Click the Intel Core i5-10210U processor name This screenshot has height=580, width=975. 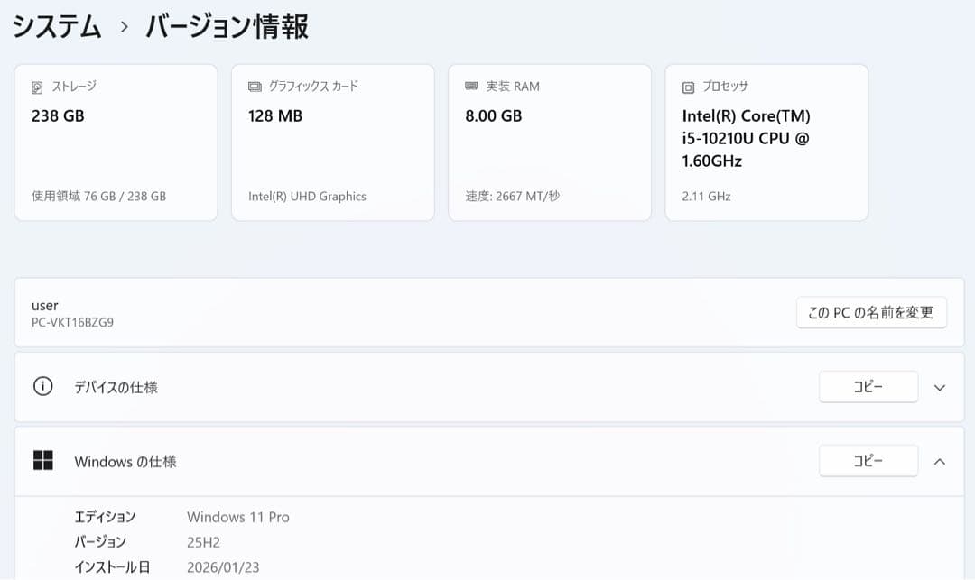746,139
